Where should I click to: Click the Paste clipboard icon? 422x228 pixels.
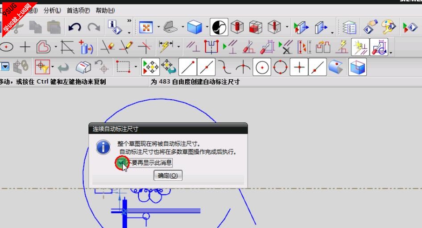tap(54, 27)
